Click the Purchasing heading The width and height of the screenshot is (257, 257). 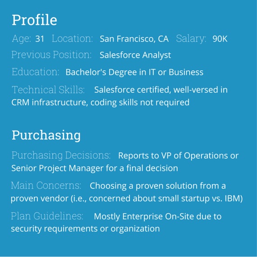tap(46, 135)
